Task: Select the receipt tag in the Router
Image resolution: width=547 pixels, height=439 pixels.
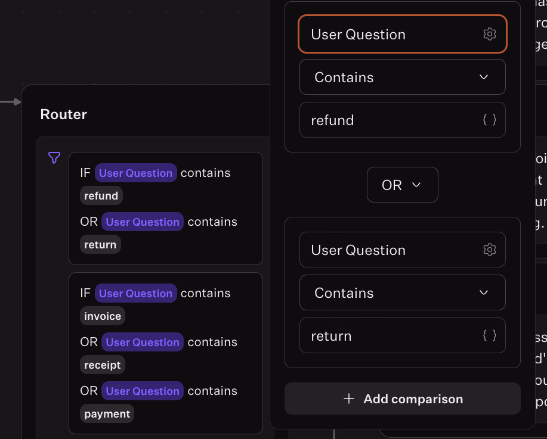Action: 103,365
